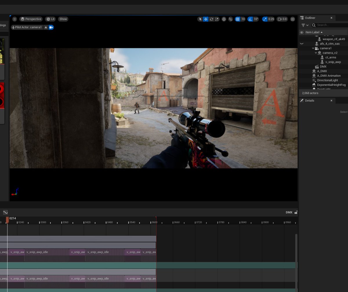348x292 pixels.
Task: Change the Lit view mode
Action: [x=50, y=19]
